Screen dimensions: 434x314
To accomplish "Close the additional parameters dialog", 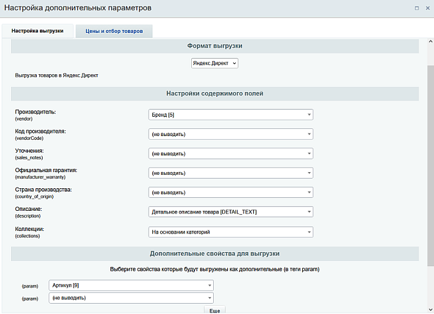I will 427,8.
